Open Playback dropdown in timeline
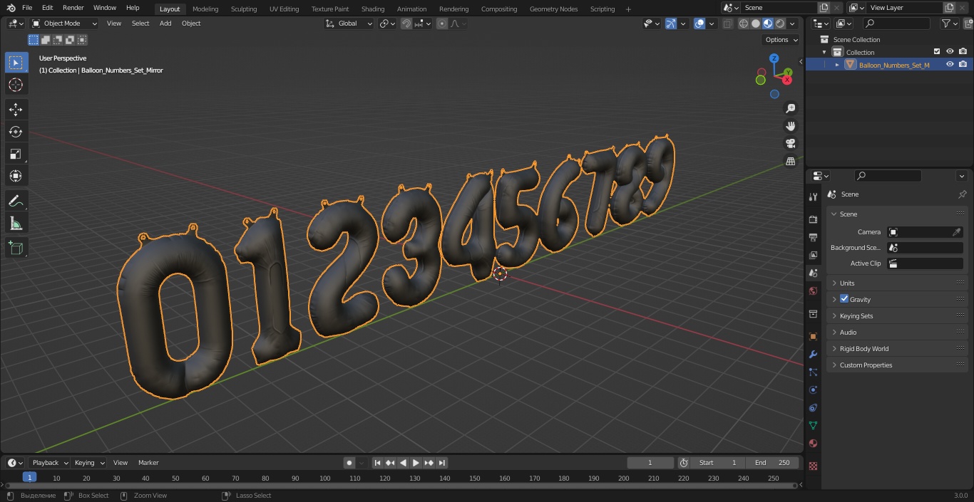974x502 pixels. [49, 463]
